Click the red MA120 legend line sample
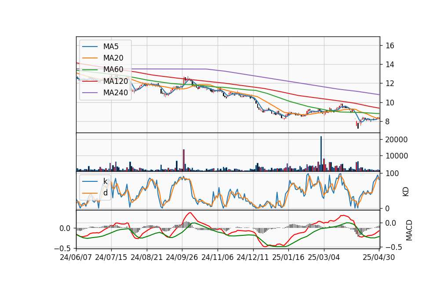Screen dimensions: 422x303 (90, 81)
